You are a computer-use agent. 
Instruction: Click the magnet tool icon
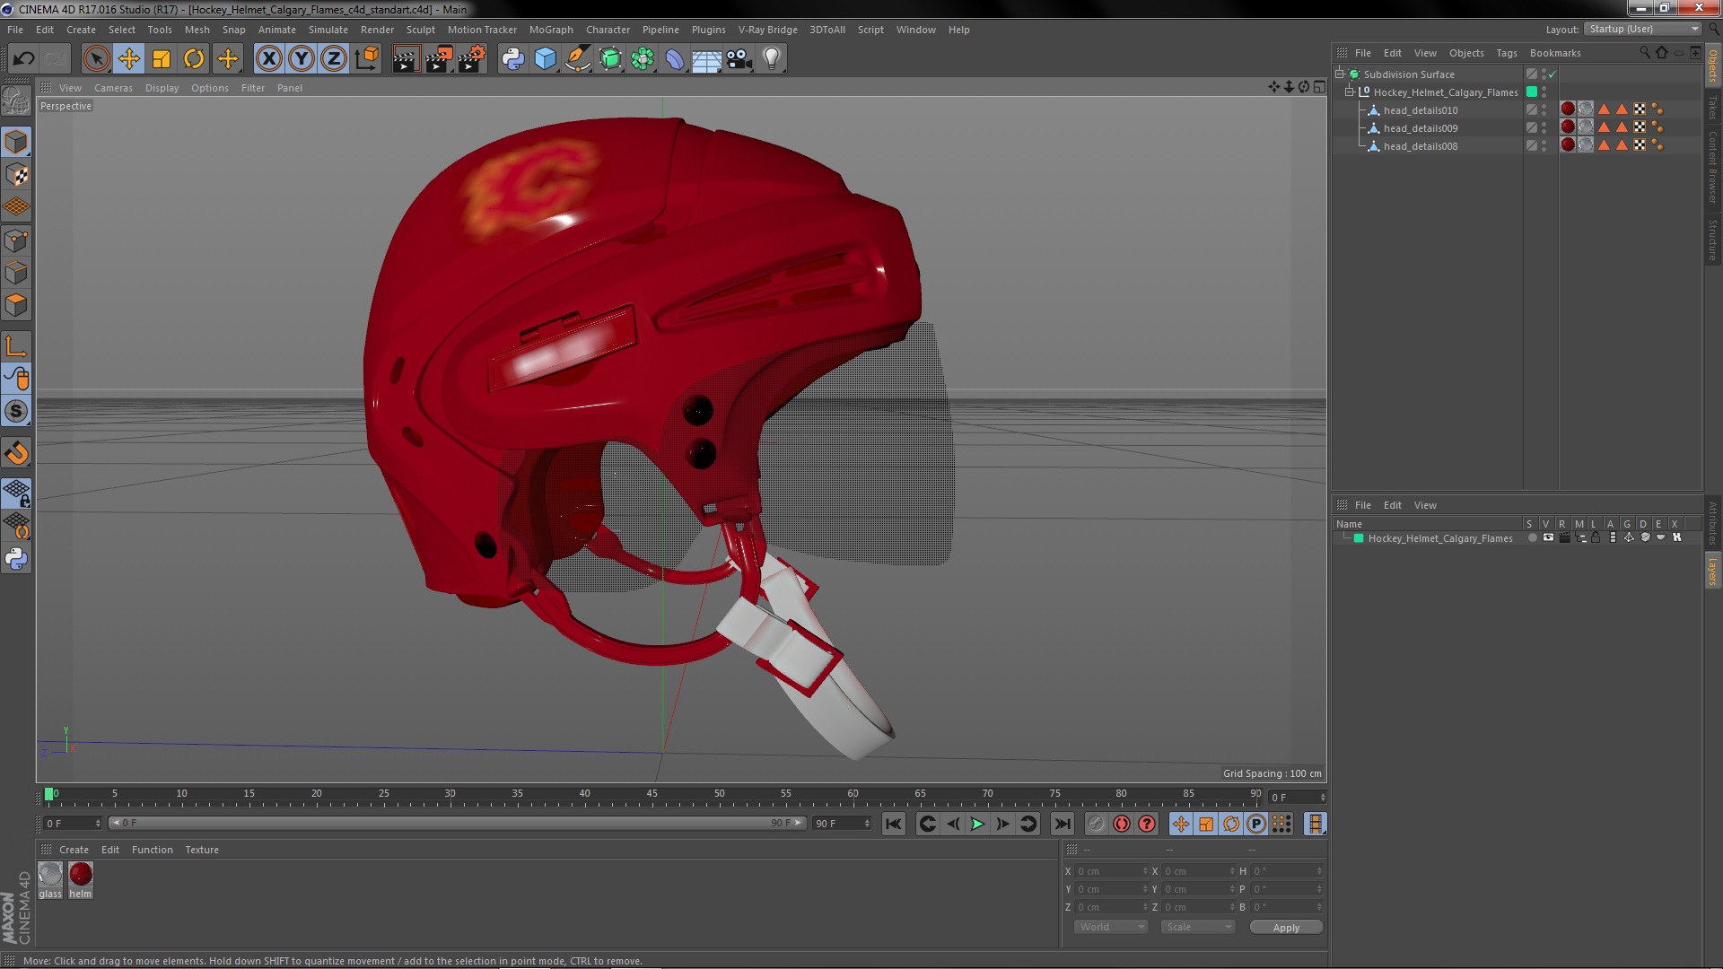click(16, 453)
